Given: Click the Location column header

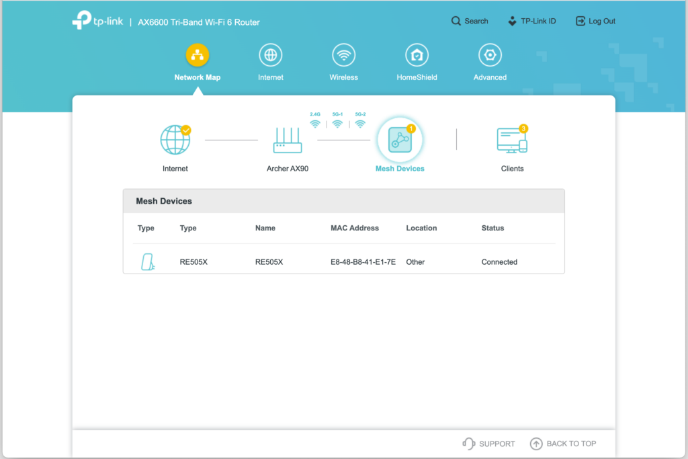Looking at the screenshot, I should click(421, 228).
